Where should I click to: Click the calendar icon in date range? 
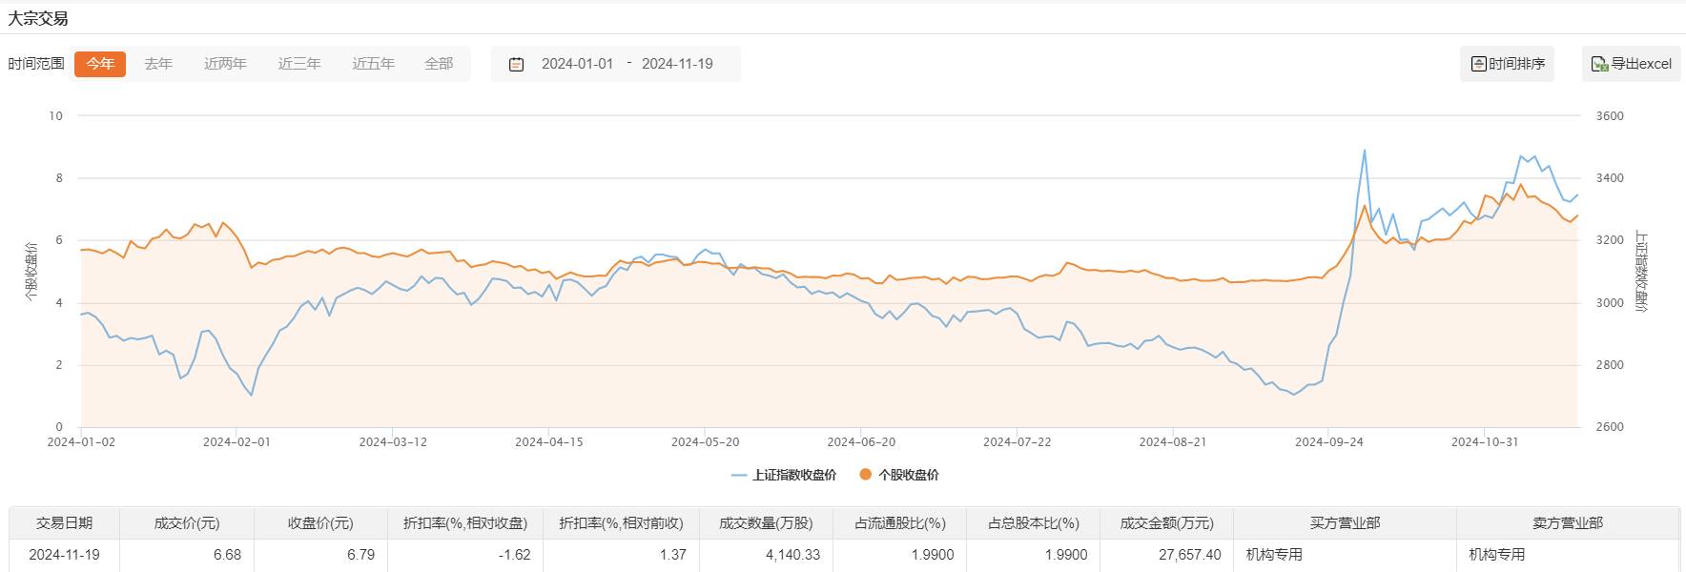tap(516, 64)
